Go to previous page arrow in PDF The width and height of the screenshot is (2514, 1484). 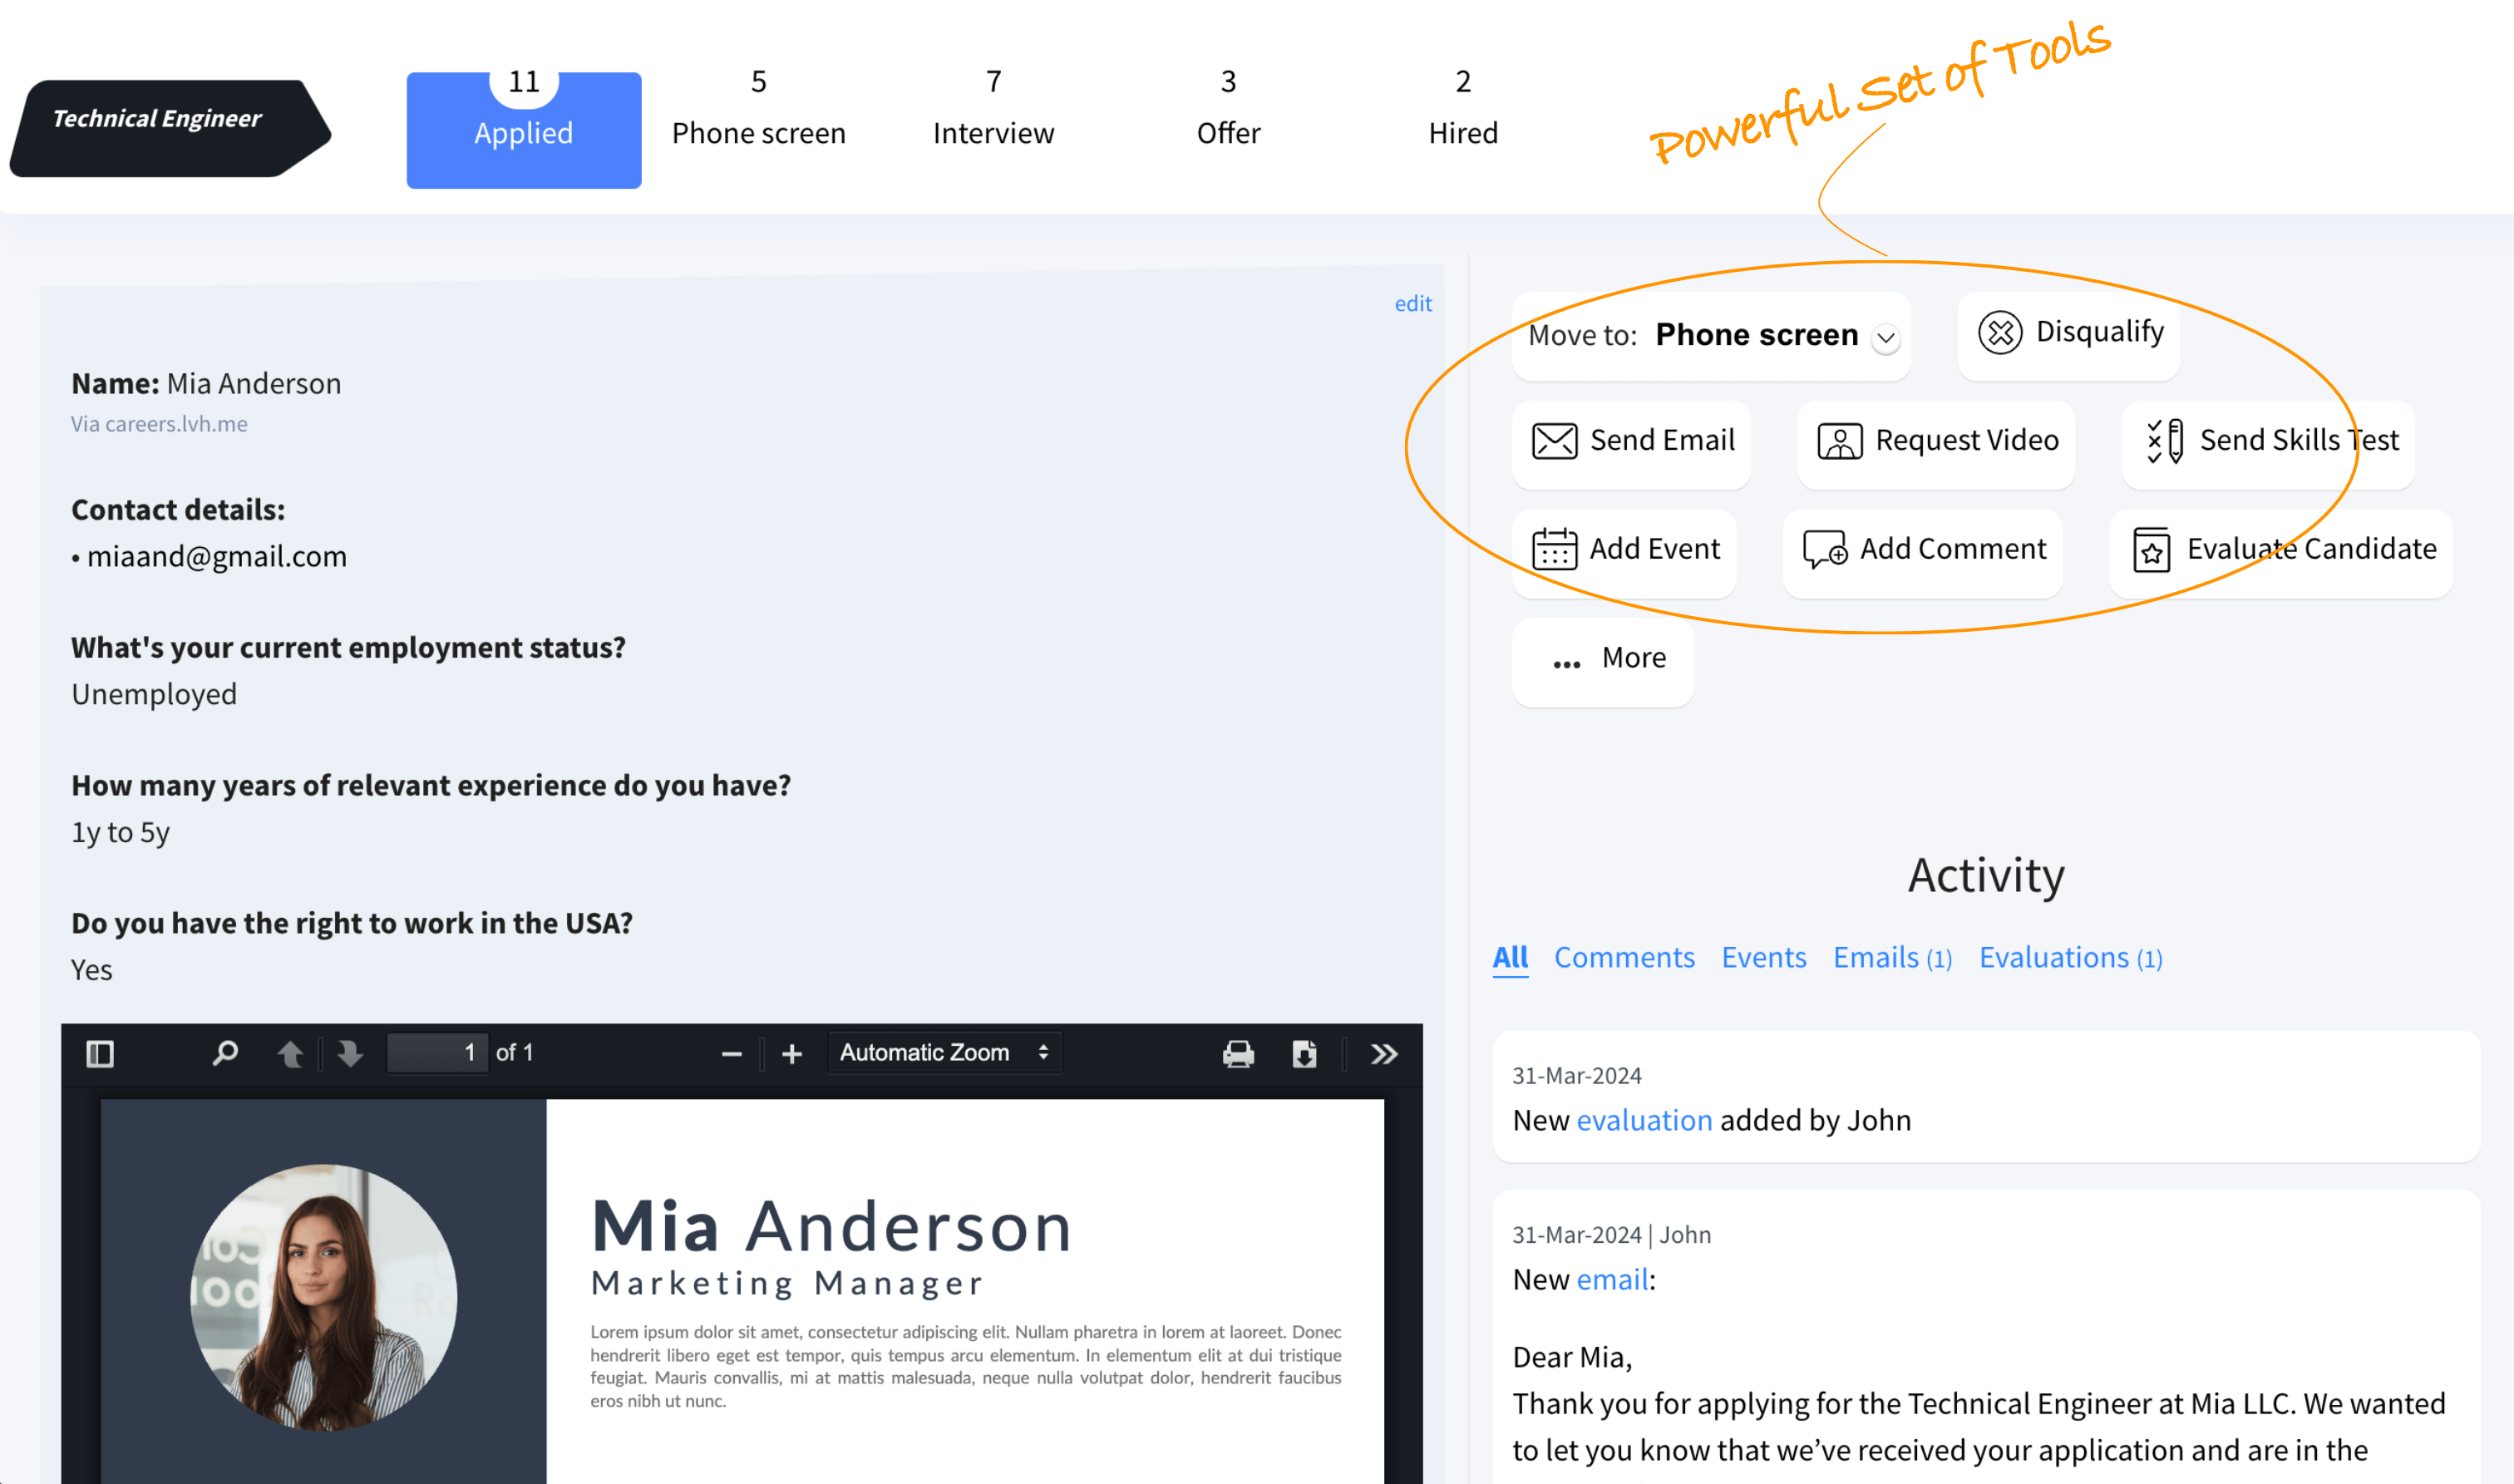[x=290, y=1053]
